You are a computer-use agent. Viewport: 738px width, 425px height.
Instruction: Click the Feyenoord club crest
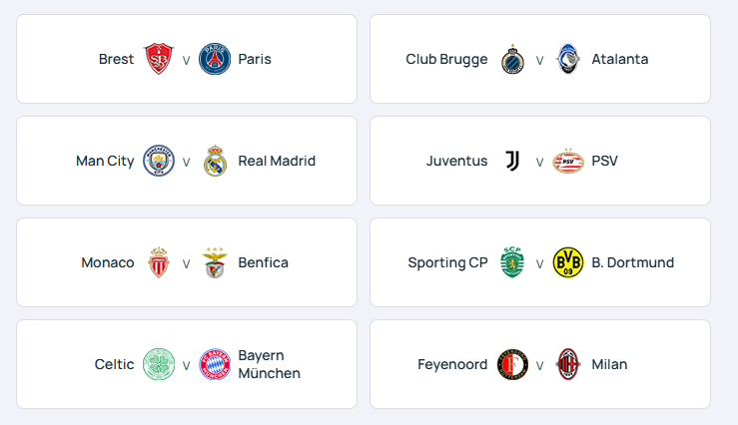[512, 364]
